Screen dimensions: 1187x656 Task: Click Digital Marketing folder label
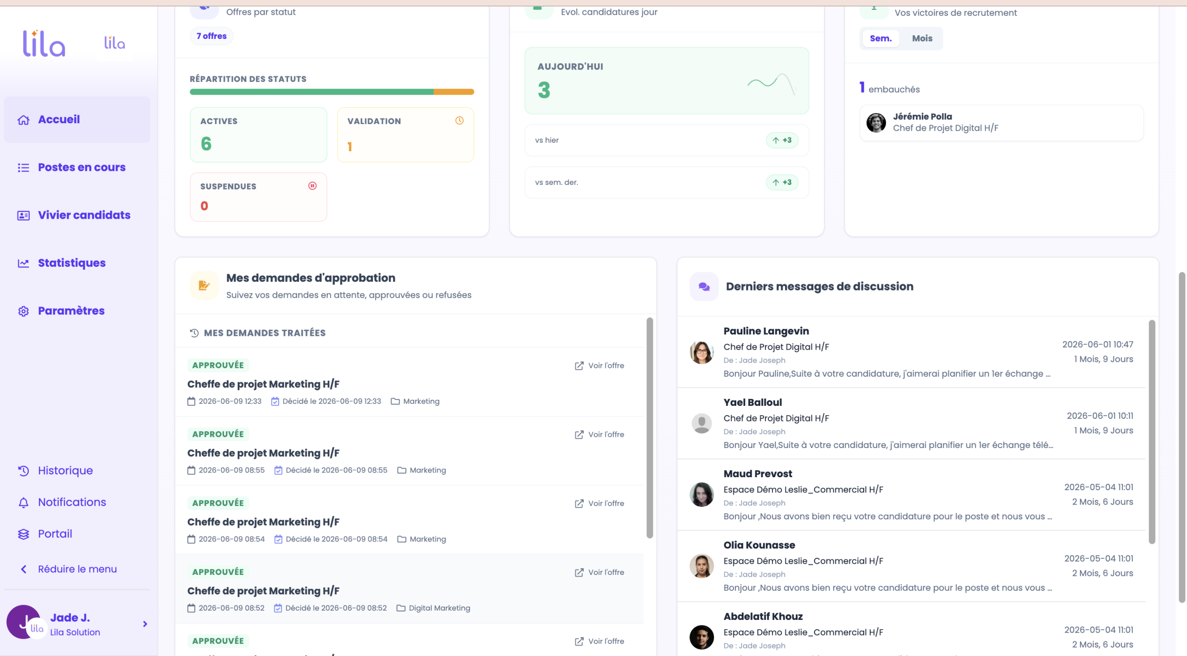point(439,608)
